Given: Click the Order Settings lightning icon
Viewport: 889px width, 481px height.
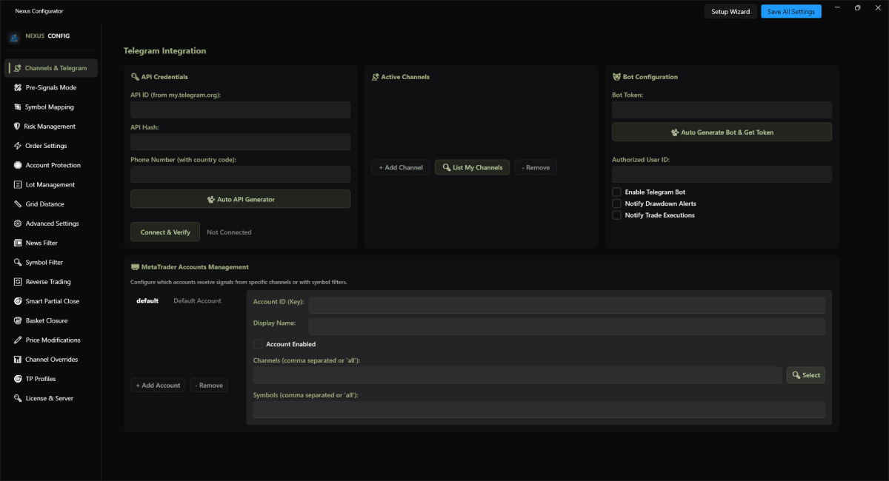Looking at the screenshot, I should [18, 146].
